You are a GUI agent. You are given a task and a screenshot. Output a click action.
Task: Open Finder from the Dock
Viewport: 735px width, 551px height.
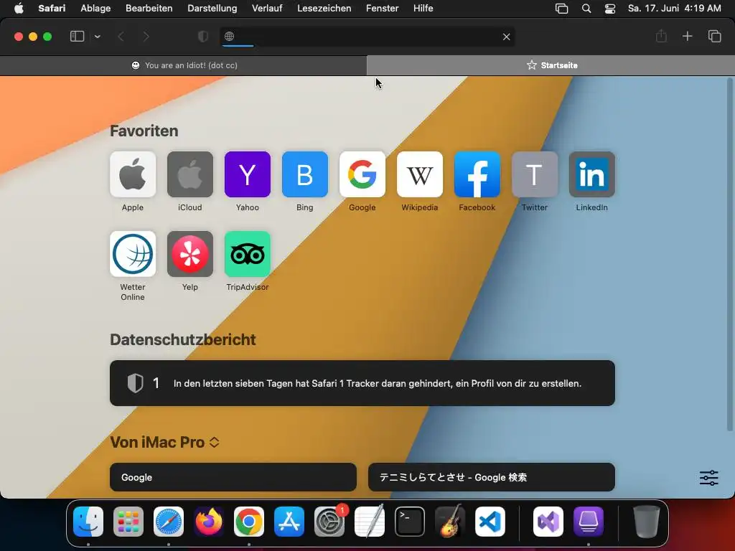point(88,522)
